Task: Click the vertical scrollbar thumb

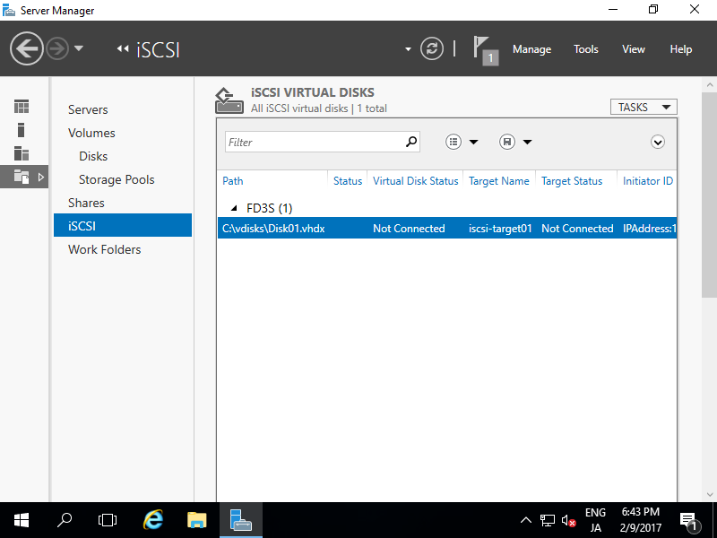Action: 709,195
